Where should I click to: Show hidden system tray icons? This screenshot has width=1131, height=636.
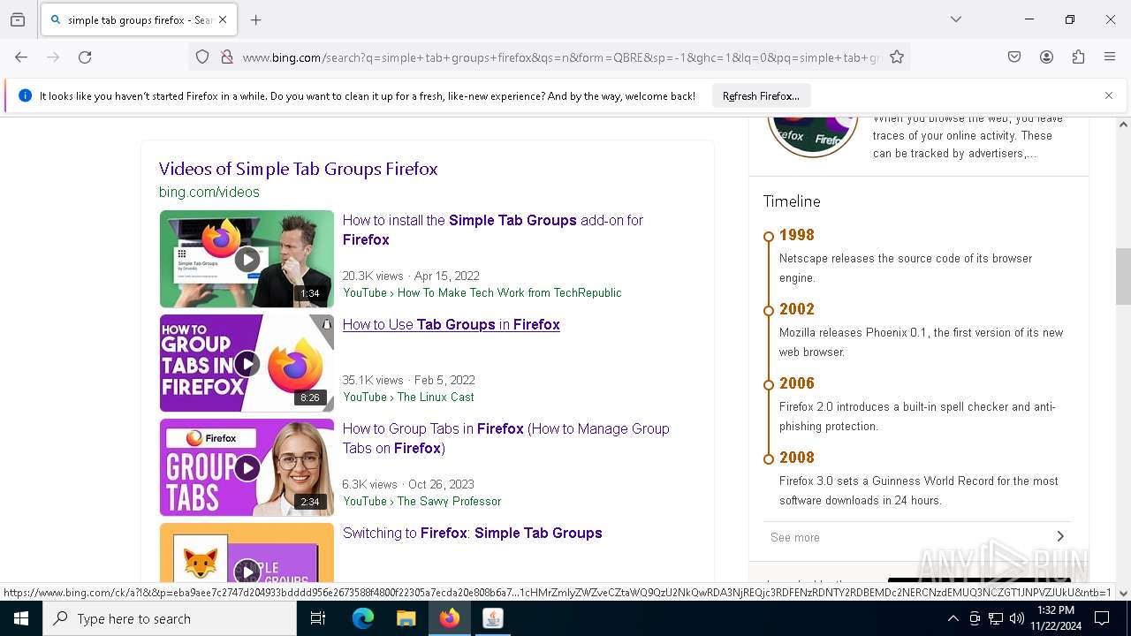tap(953, 618)
